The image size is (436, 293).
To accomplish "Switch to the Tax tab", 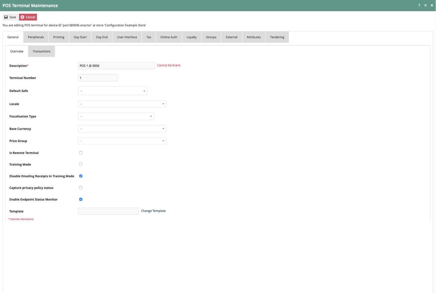I will [149, 37].
